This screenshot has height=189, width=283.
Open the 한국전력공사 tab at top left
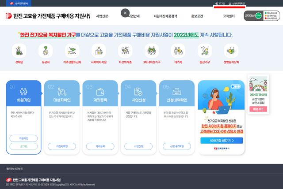(x=19, y=3)
